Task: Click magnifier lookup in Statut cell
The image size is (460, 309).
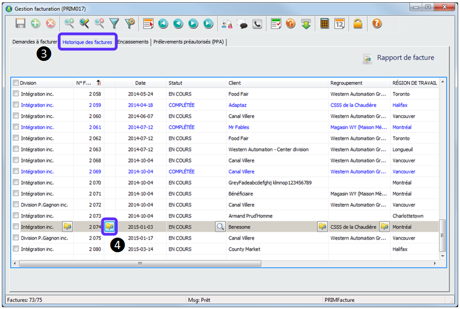Action: [x=220, y=227]
